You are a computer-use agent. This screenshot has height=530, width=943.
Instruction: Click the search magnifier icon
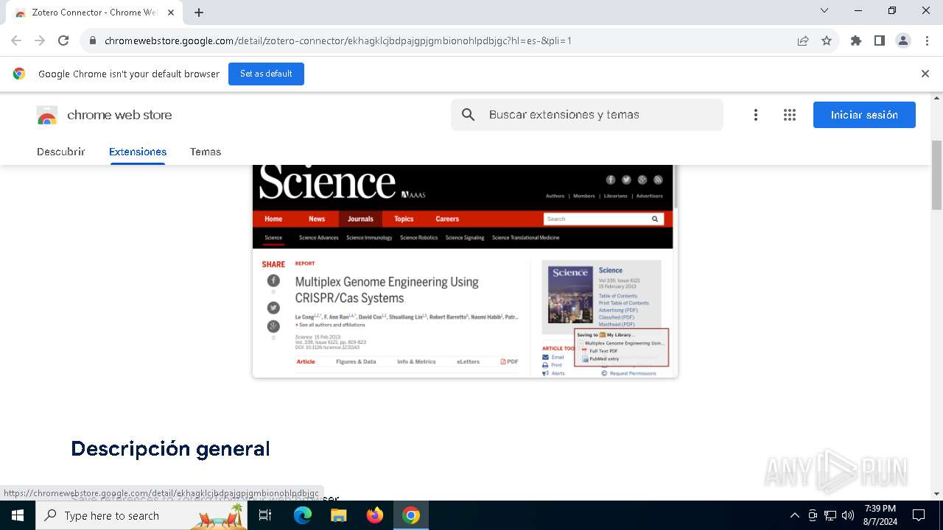(469, 115)
